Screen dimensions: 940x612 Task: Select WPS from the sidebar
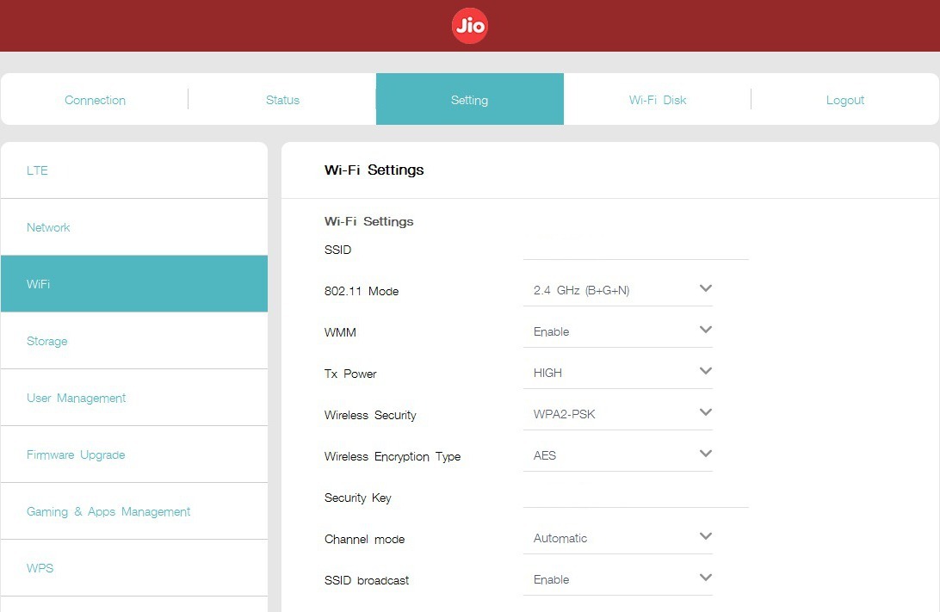point(40,568)
